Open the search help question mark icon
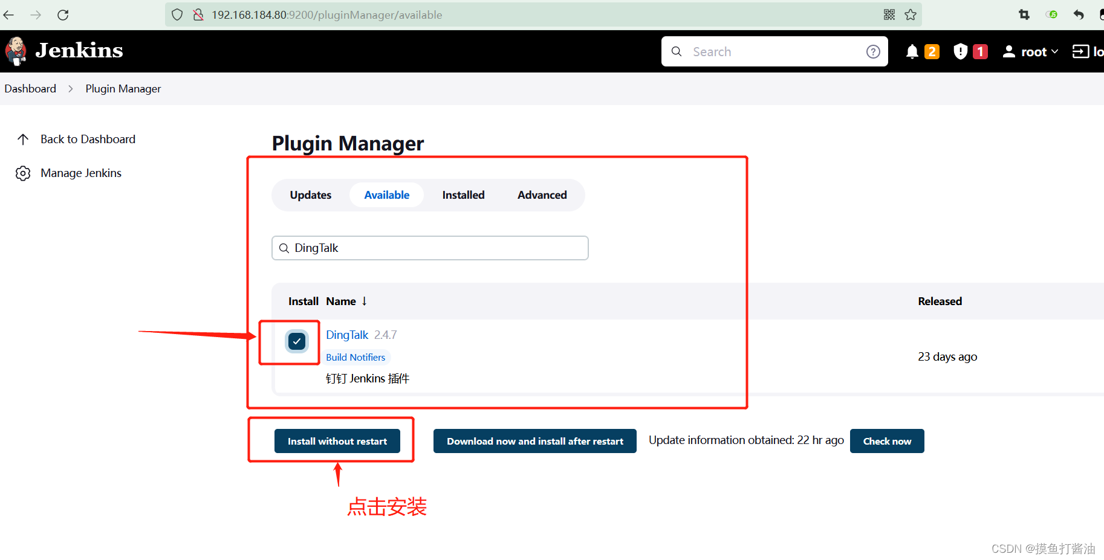The width and height of the screenshot is (1104, 560). [873, 51]
